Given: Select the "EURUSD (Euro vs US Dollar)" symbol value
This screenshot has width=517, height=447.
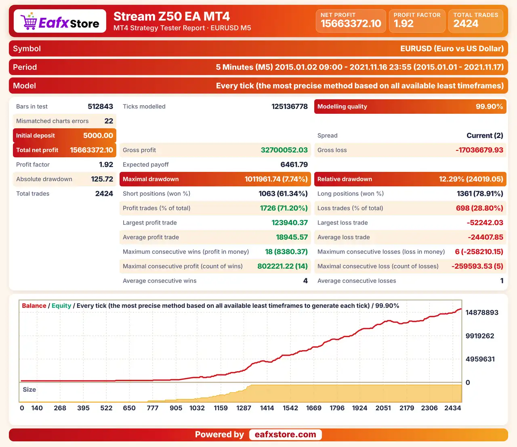Looking at the screenshot, I should tap(452, 48).
